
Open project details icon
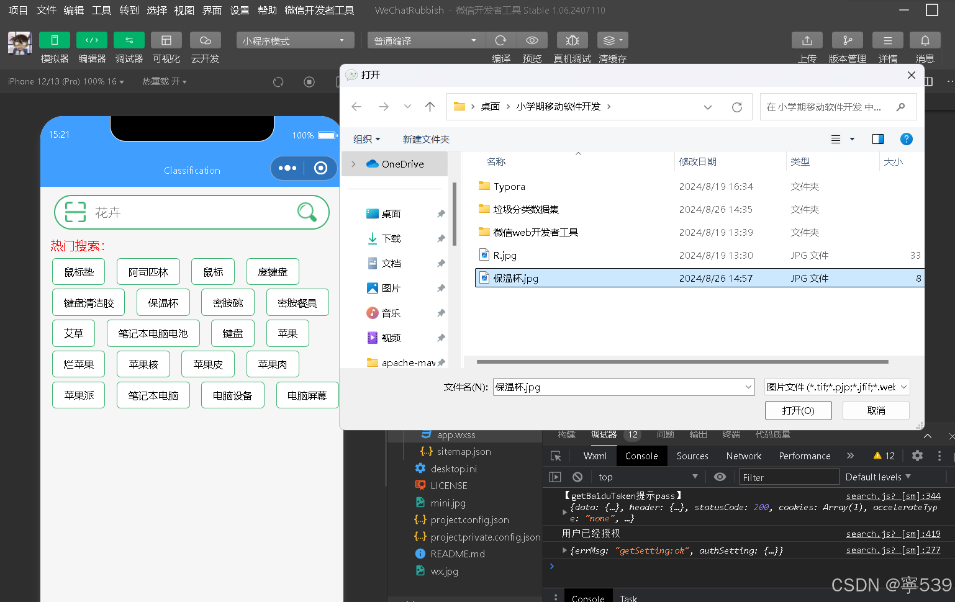[888, 40]
